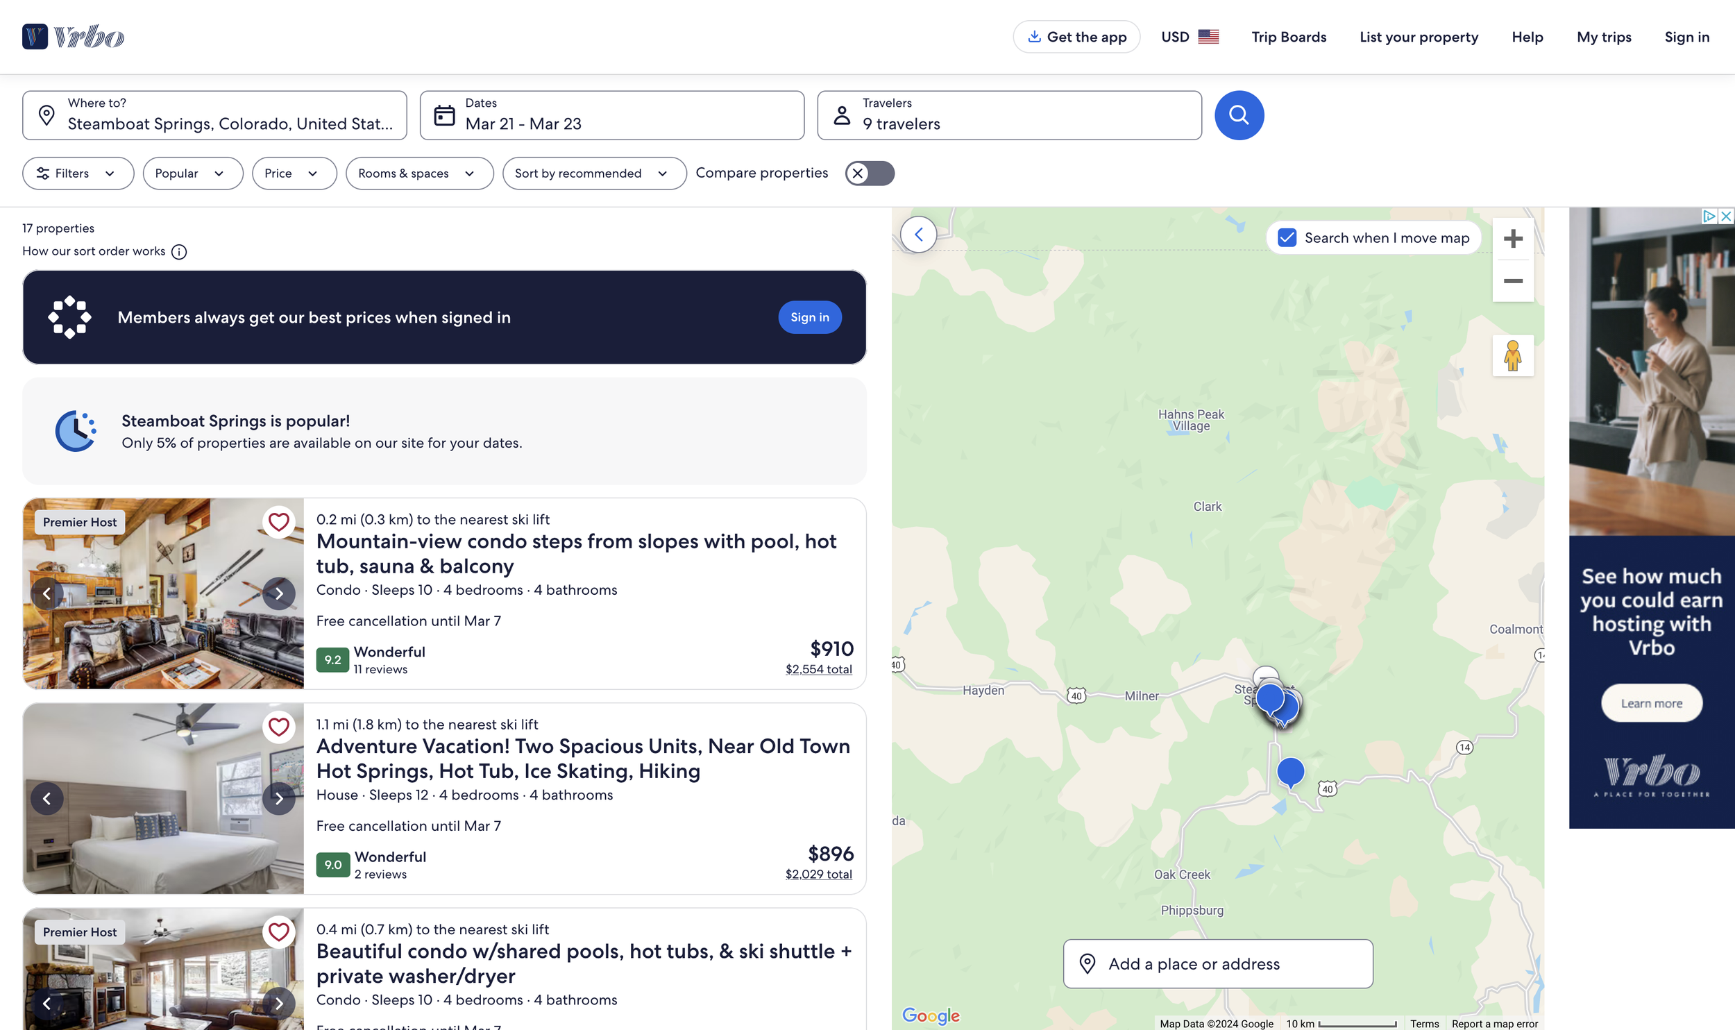Click Get the app button
The height and width of the screenshot is (1030, 1735).
(1076, 37)
